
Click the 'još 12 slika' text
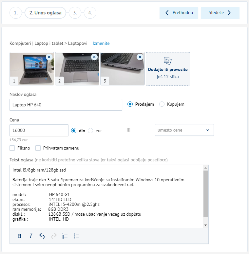[168, 77]
